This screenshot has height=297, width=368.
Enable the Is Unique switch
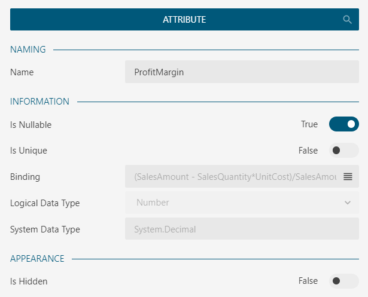pyautogui.click(x=343, y=151)
